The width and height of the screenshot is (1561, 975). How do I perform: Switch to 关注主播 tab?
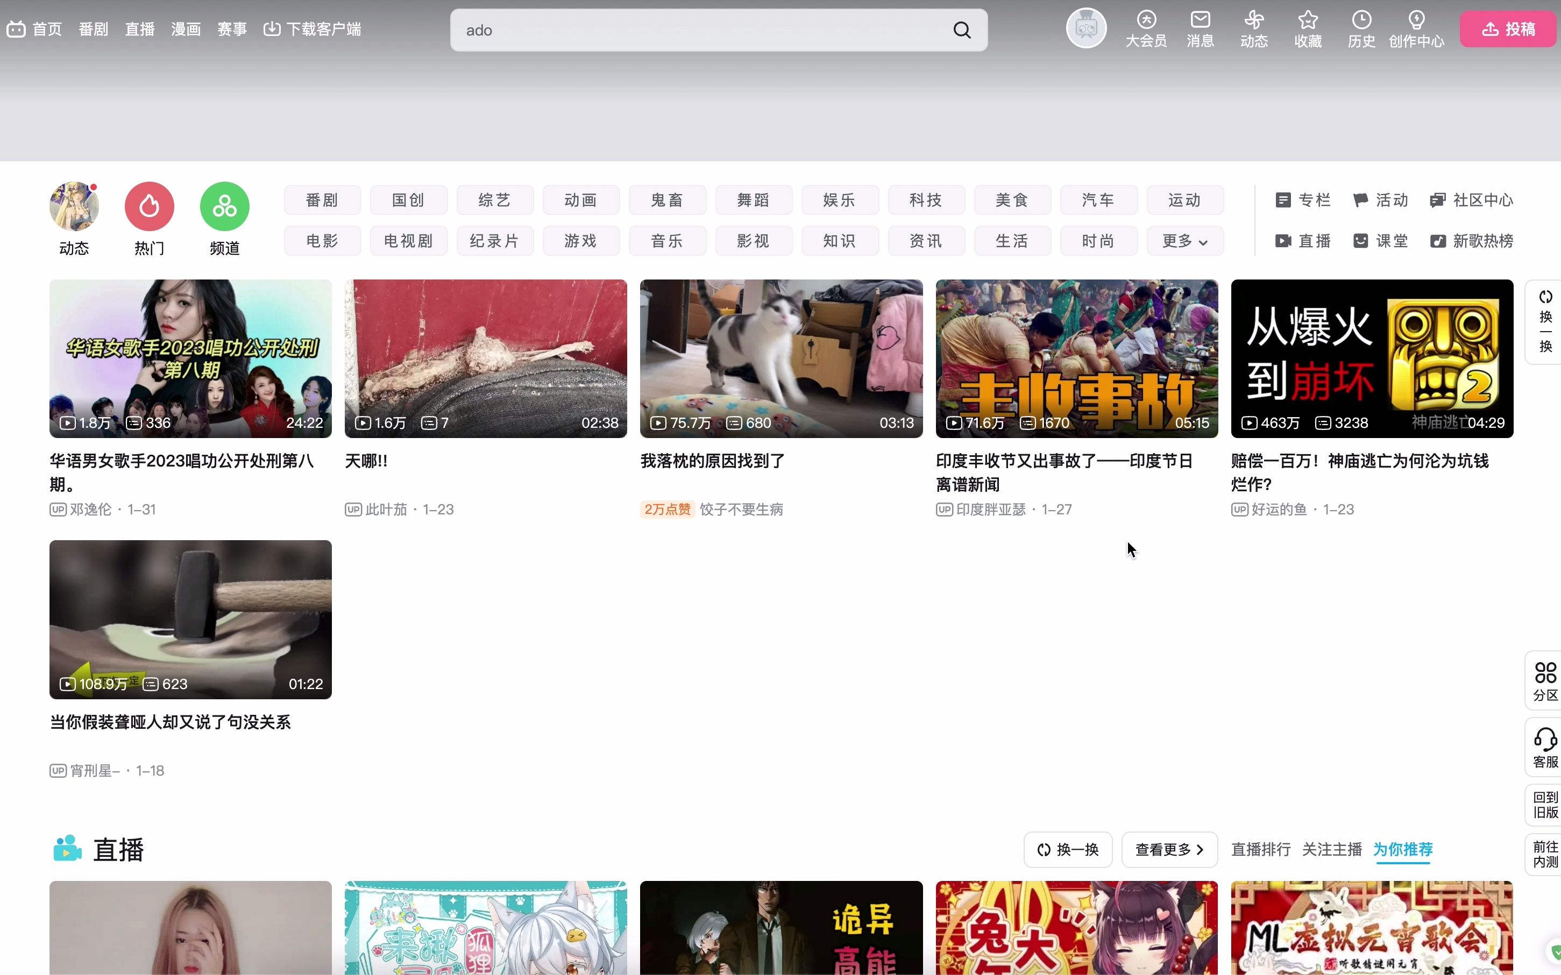1331,850
